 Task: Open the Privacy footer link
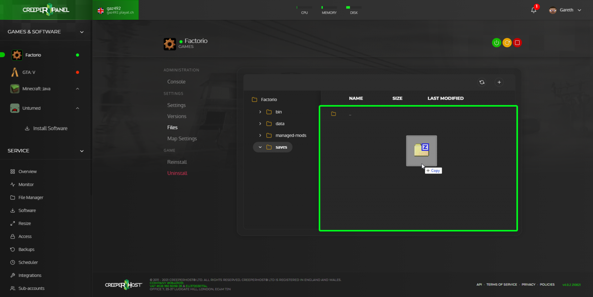point(528,285)
